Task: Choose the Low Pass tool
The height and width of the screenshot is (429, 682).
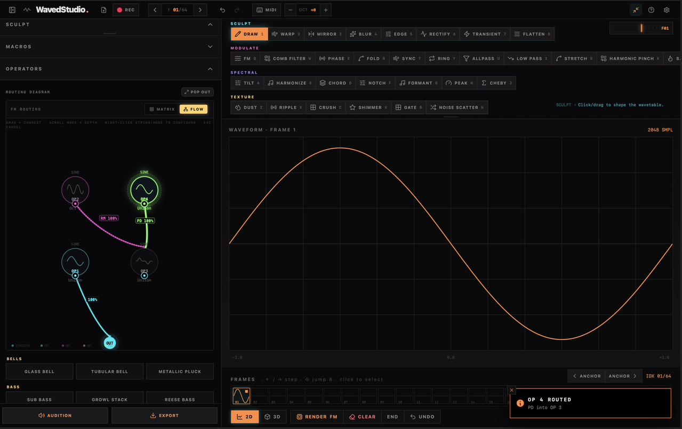Action: point(527,59)
